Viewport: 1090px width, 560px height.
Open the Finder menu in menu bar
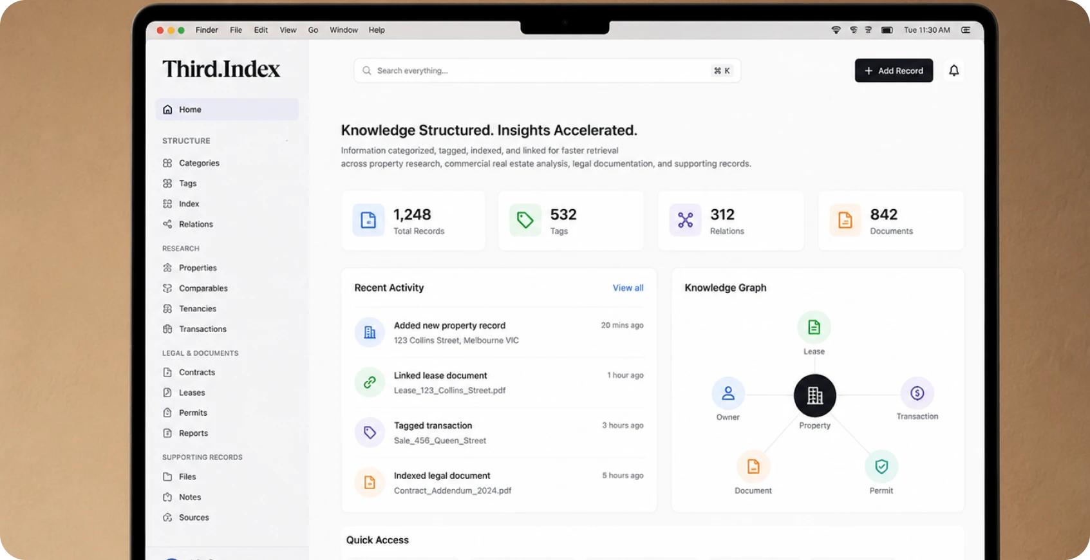pos(207,30)
